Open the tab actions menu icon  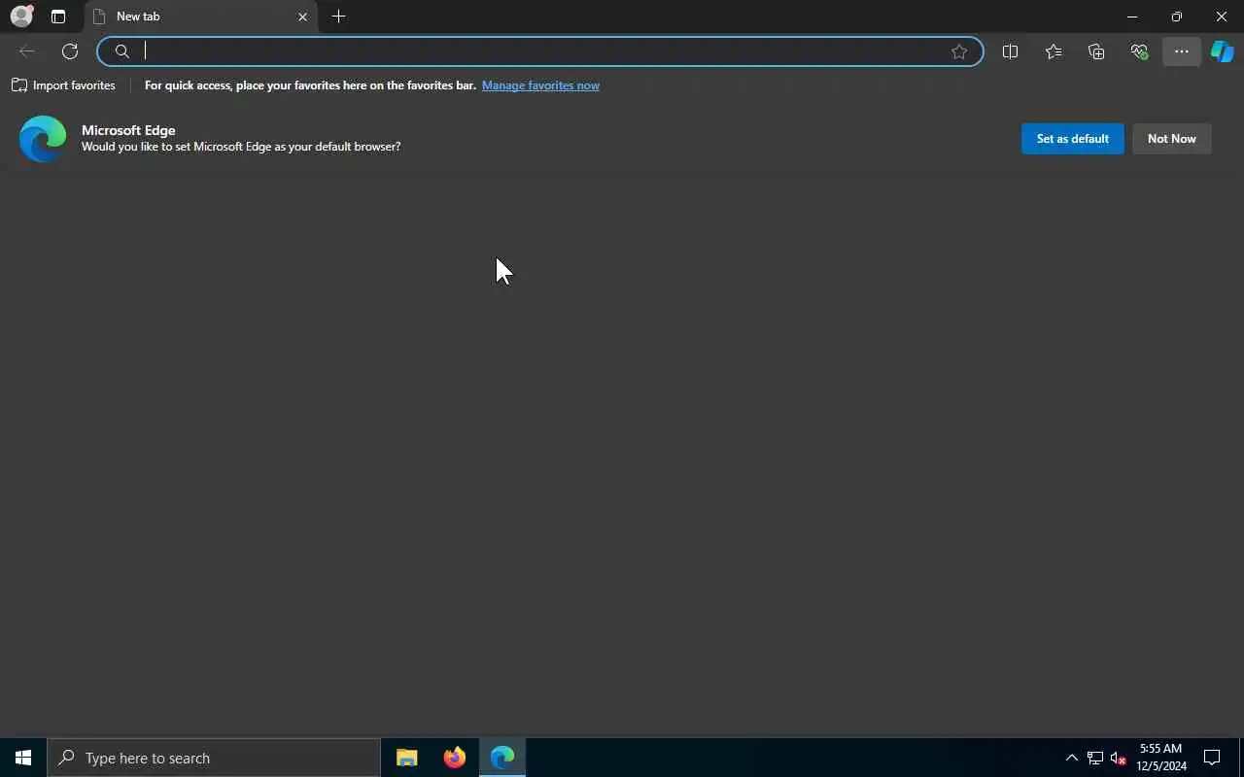point(58,17)
